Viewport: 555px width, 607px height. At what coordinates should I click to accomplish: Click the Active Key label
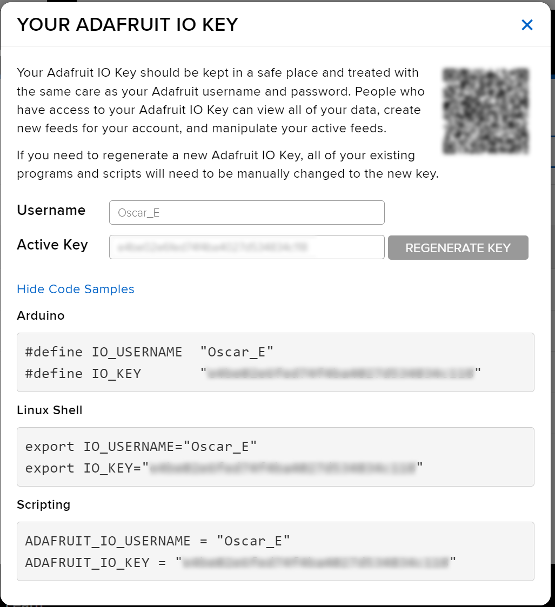(52, 245)
